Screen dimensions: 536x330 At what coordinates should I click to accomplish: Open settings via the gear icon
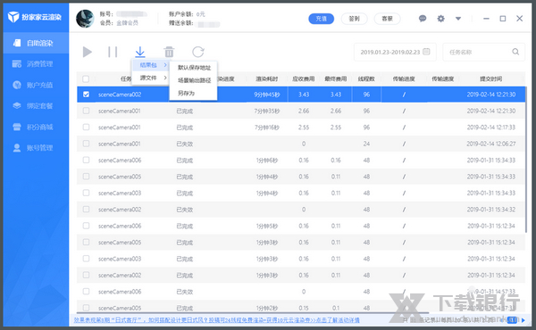coord(441,19)
